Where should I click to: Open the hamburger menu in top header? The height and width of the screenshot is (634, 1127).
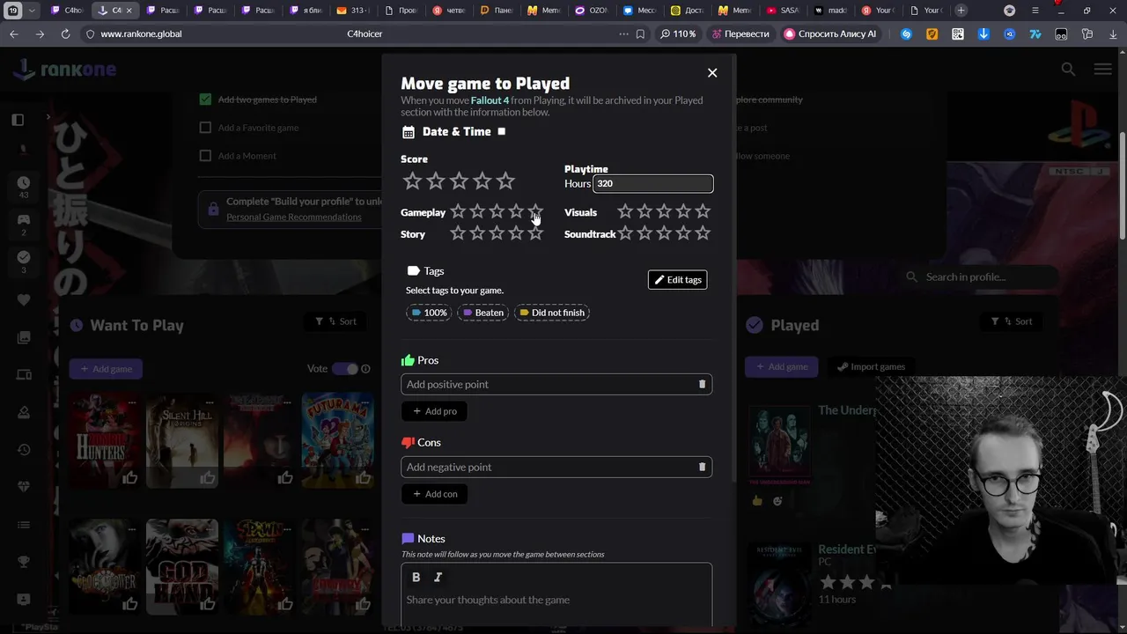pyautogui.click(x=1102, y=69)
